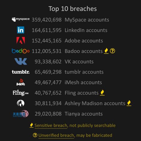This screenshot has width=141, height=141.
Task: Click the flame icon next to Fling accounts
Action: (x=102, y=93)
